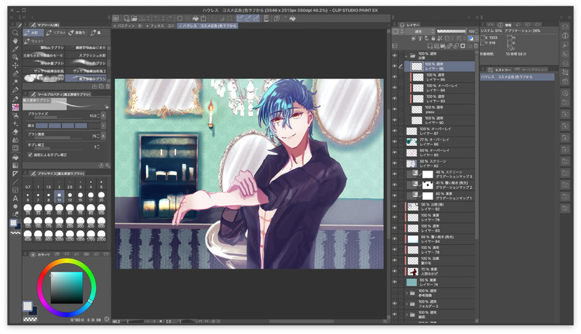Open the hardness options arrow
The width and height of the screenshot is (581, 334).
(x=103, y=126)
